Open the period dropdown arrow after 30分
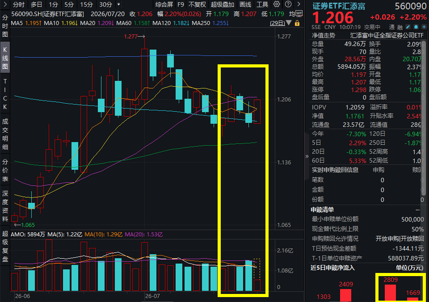 pos(118,4)
